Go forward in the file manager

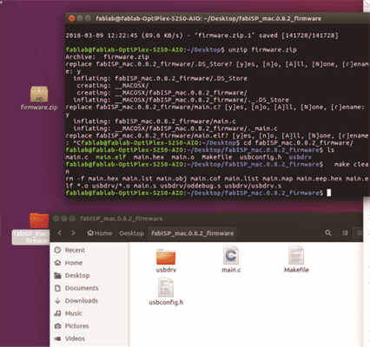pos(73,233)
